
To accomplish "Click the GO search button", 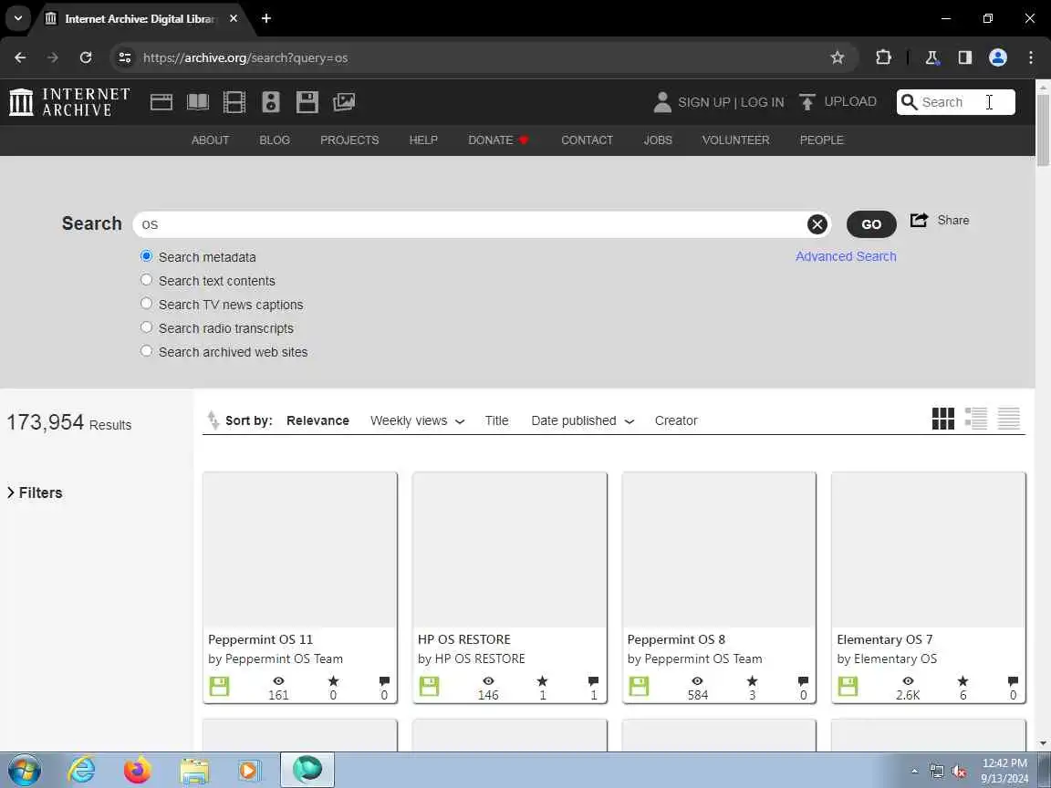I will click(871, 224).
